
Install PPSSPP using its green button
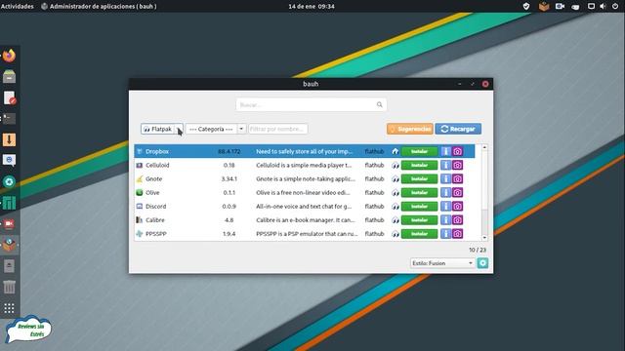[x=419, y=234]
